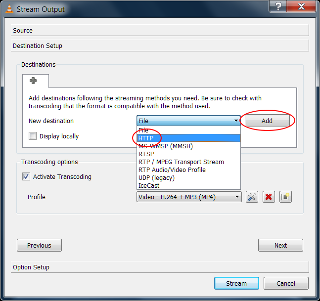
Task: Collapse the New destination dropdown arrow
Action: [x=236, y=121]
